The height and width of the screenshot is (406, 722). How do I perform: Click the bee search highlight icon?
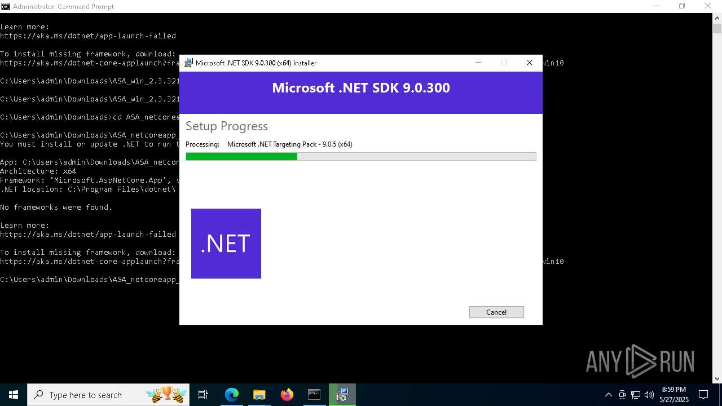click(x=166, y=395)
